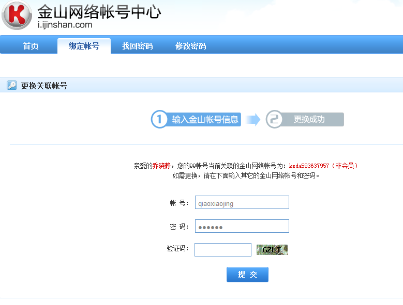The width and height of the screenshot is (403, 305).
Task: Click the red K Kingsoft logo
Action: (x=17, y=15)
